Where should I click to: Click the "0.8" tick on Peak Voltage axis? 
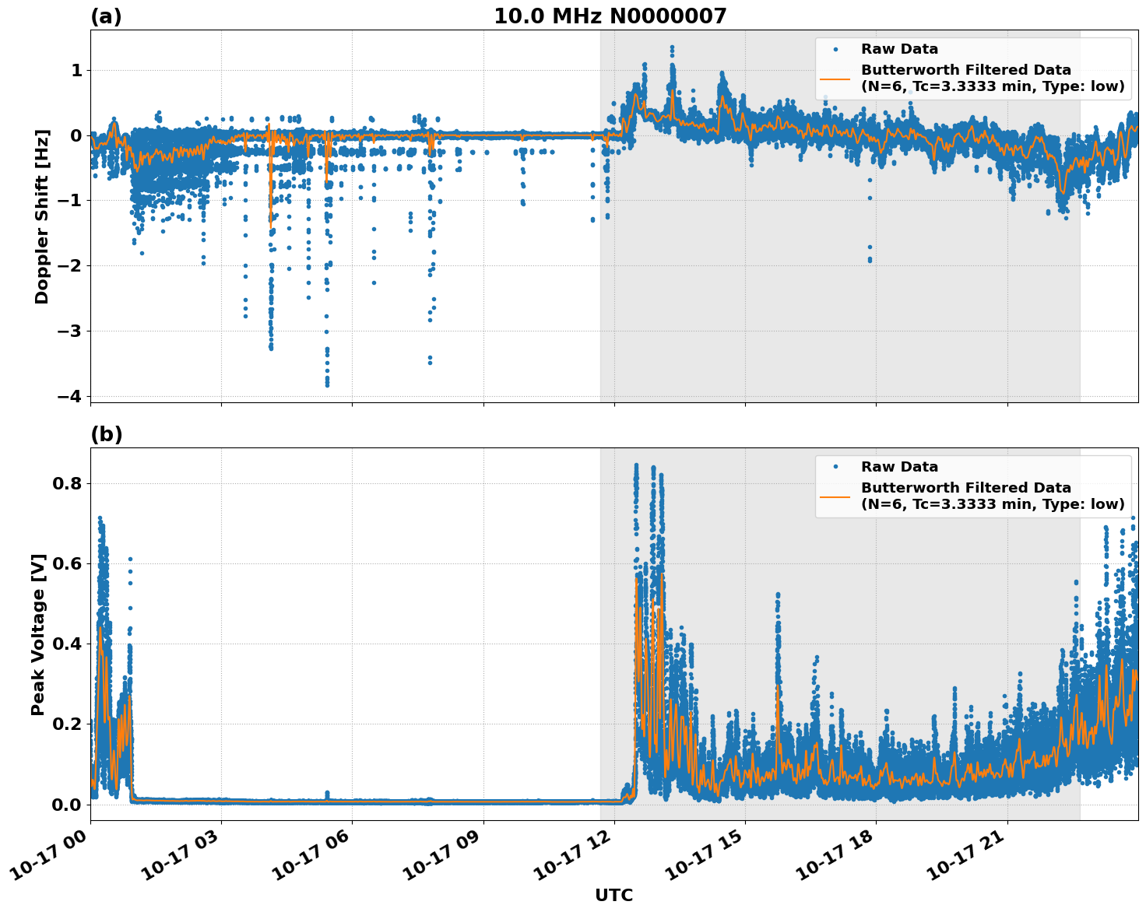click(66, 483)
